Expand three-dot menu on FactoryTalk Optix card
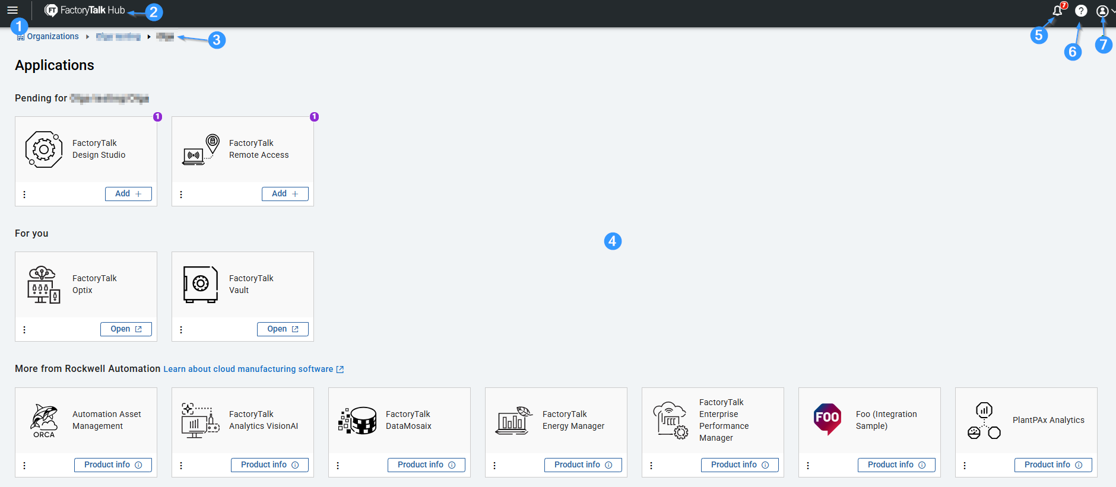The image size is (1116, 487). [x=24, y=330]
